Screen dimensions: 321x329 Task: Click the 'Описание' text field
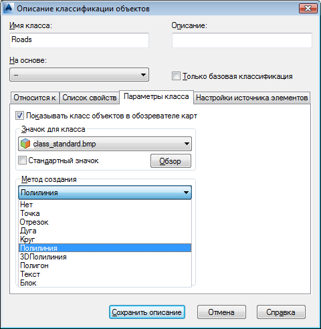(242, 40)
